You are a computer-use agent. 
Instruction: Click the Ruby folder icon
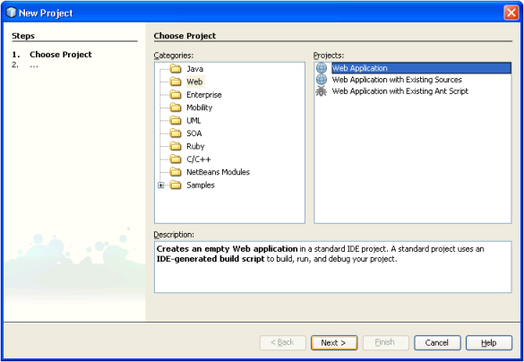(x=176, y=146)
